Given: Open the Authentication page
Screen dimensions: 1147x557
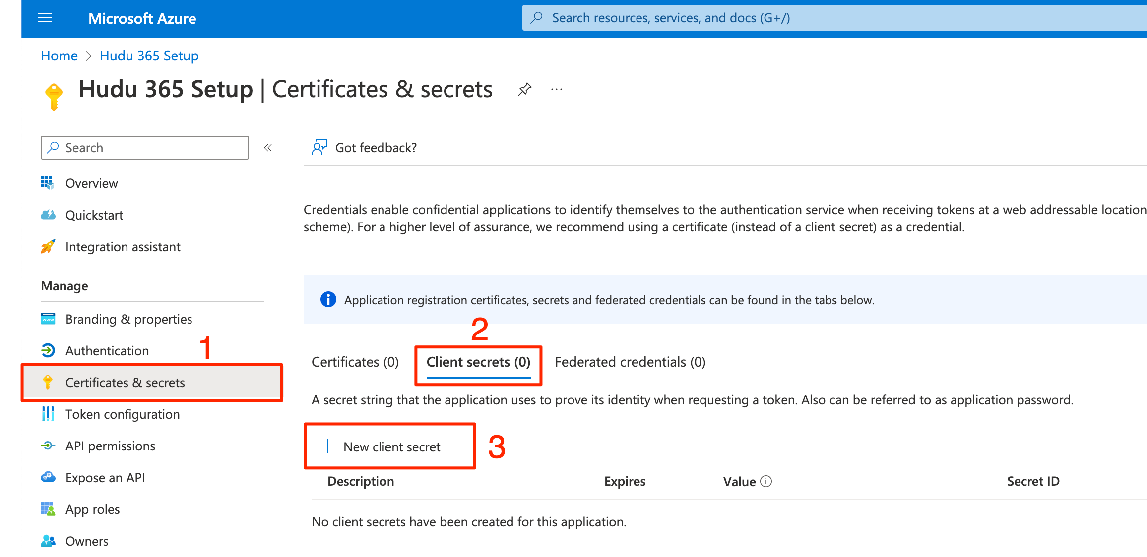Looking at the screenshot, I should (x=107, y=351).
